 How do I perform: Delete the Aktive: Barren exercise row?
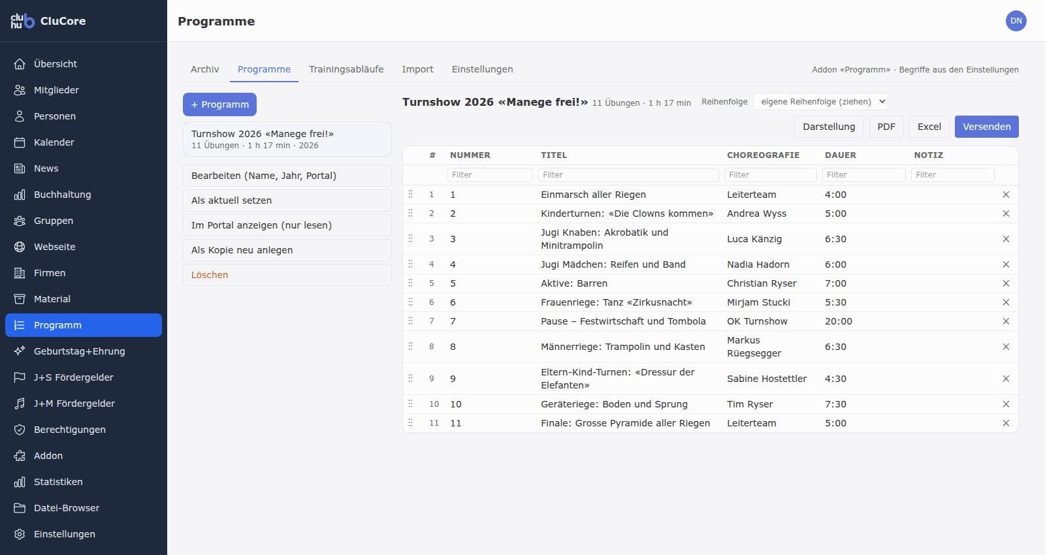1006,283
